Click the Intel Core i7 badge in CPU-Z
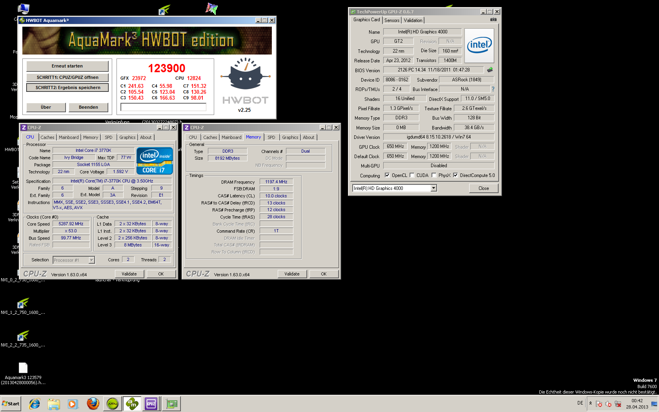659x412 pixels. point(155,161)
